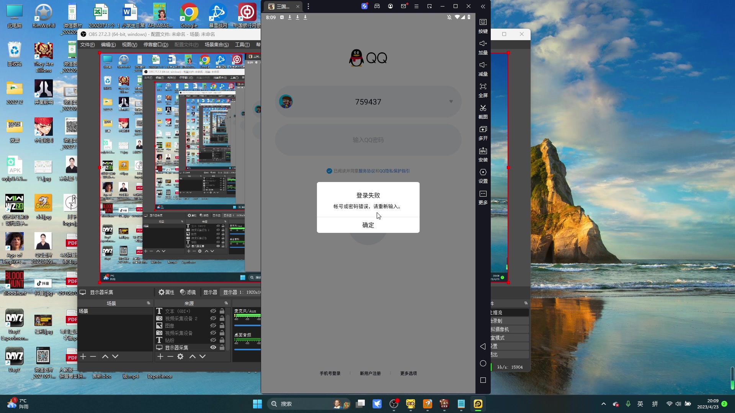Screen dimensions: 735x413
Task: Show the 更多 more tools icon
Action: click(x=483, y=197)
